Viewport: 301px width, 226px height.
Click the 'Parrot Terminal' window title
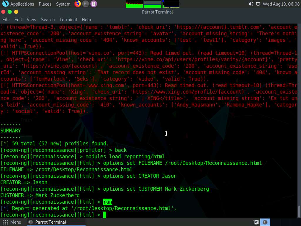point(158,12)
